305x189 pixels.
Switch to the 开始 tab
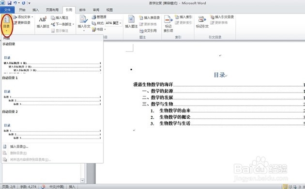coord(22,10)
